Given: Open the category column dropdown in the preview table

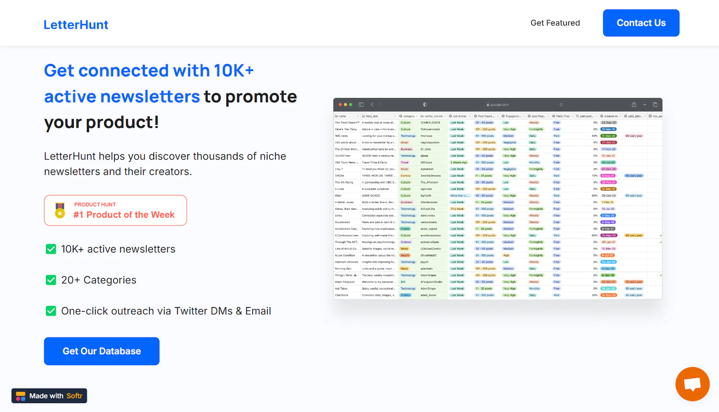Looking at the screenshot, I should click(417, 116).
